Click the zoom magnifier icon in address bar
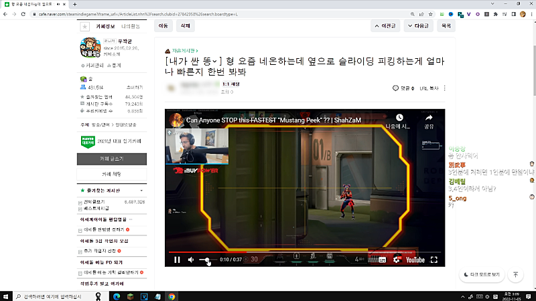 pos(412,14)
